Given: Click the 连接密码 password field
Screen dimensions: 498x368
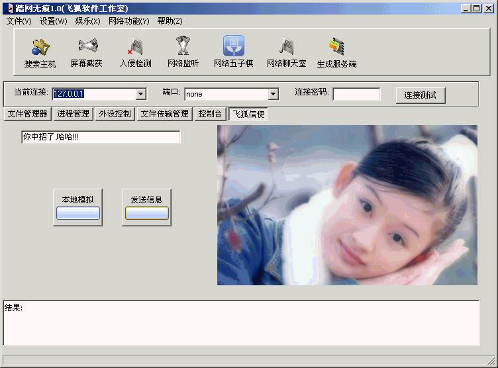Looking at the screenshot, I should click(356, 94).
